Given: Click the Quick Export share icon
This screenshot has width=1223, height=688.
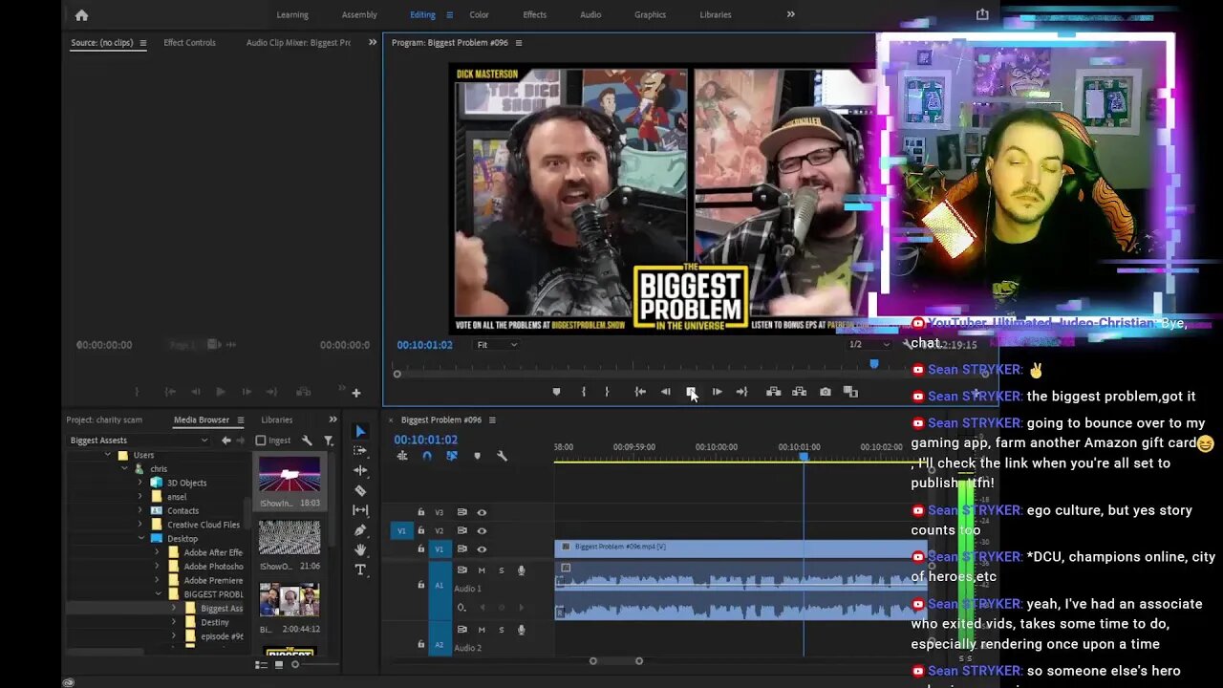Looking at the screenshot, I should tap(982, 14).
